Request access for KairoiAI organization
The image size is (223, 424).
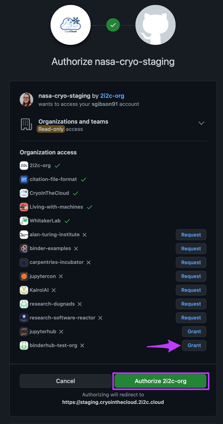pos(191,290)
